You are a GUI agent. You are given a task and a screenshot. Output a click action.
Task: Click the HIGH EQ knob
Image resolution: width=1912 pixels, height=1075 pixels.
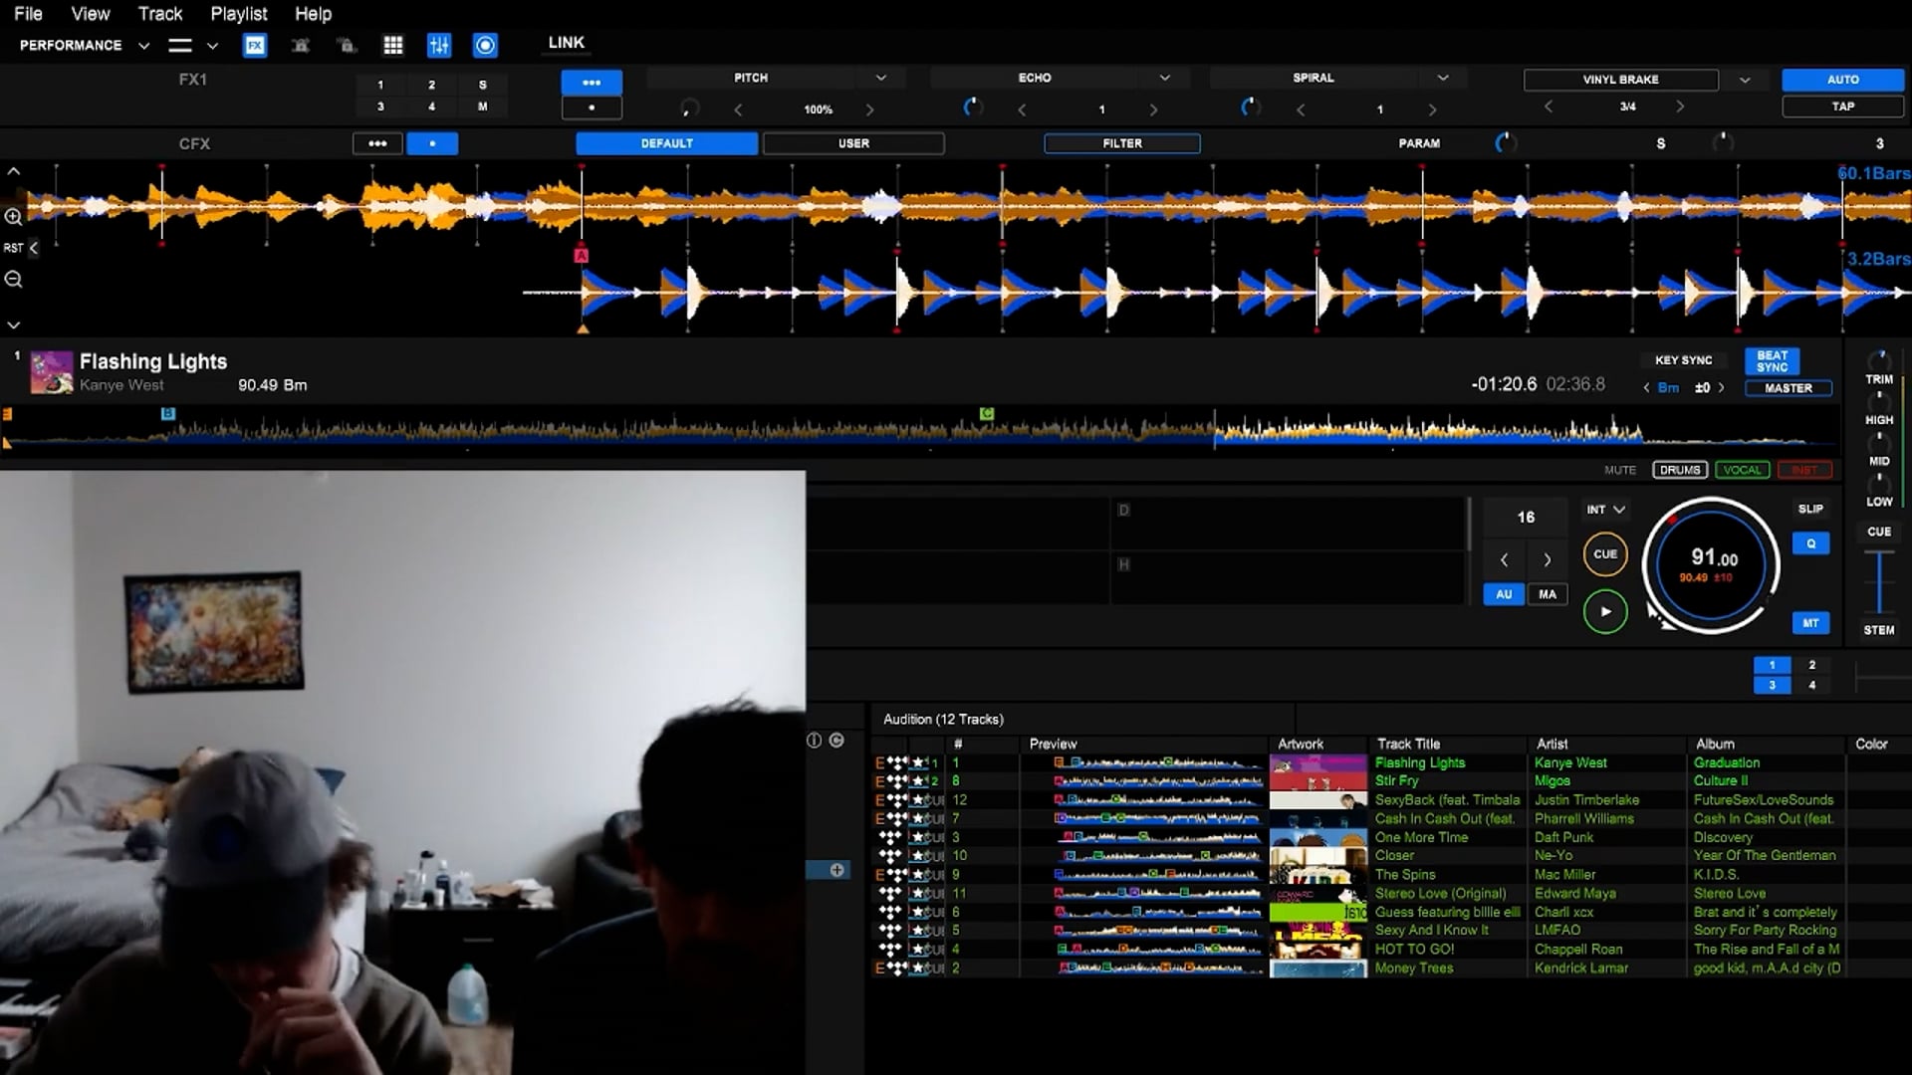1879,401
